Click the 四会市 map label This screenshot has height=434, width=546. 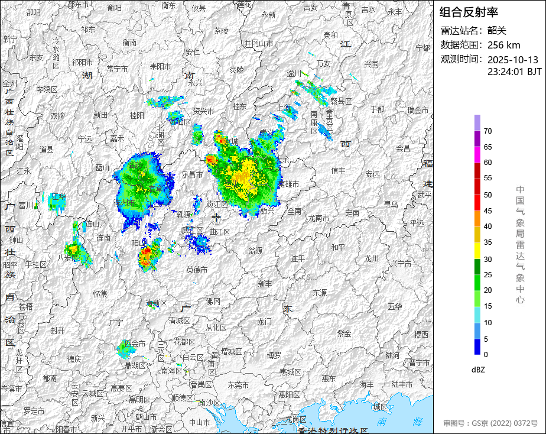135,344
